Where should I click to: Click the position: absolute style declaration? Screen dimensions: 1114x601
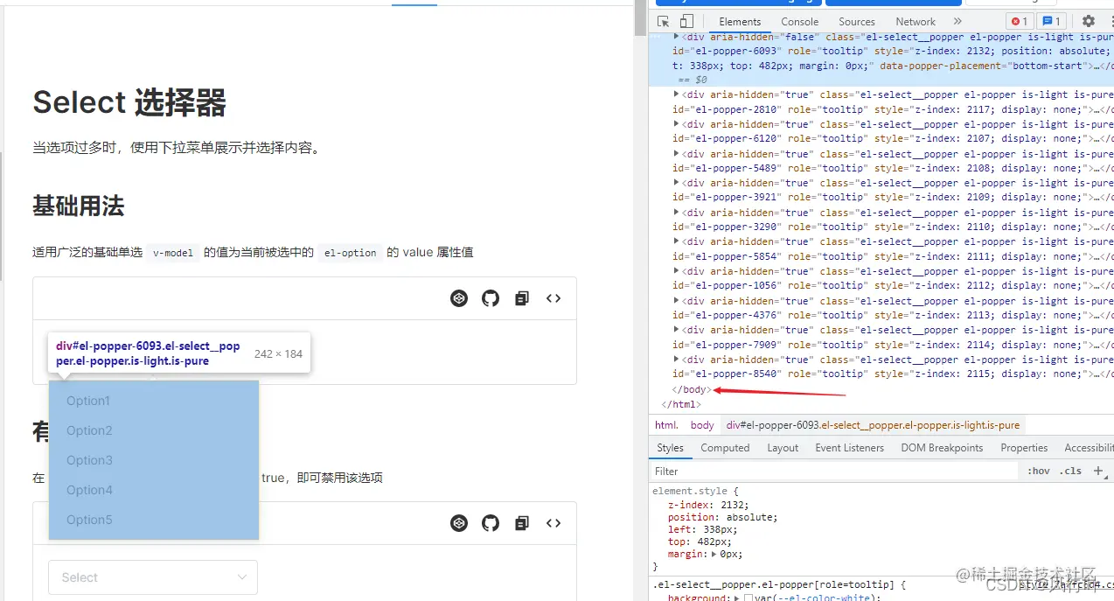722,517
